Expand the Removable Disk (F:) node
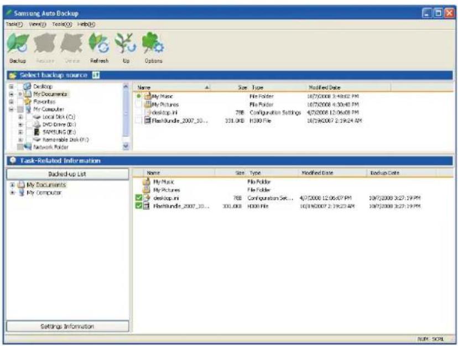The height and width of the screenshot is (346, 458). click(20, 140)
